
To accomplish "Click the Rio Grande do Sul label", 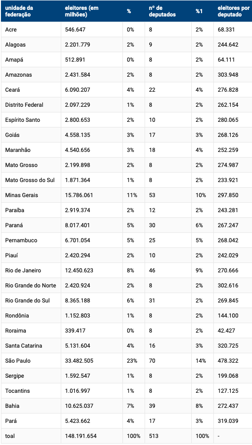I will (x=28, y=301).
